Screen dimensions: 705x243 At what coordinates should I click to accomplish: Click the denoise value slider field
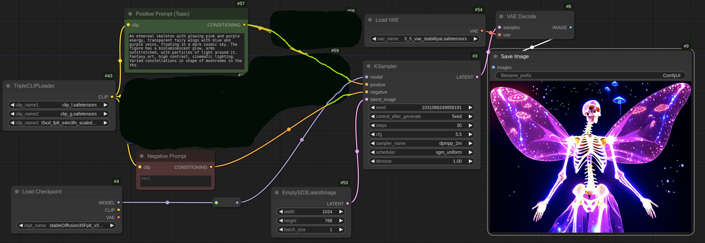pyautogui.click(x=421, y=161)
